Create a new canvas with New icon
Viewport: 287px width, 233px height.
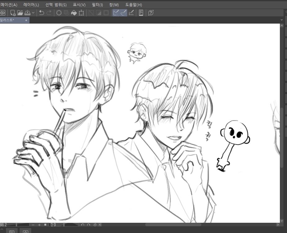coord(13,13)
